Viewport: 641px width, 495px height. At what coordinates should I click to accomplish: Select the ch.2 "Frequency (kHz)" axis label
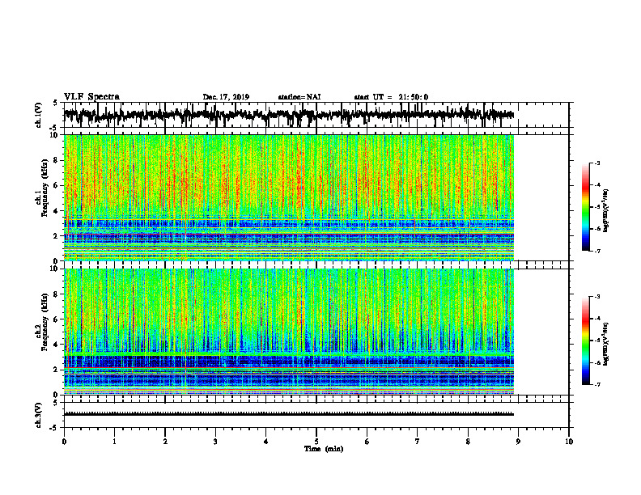45,322
